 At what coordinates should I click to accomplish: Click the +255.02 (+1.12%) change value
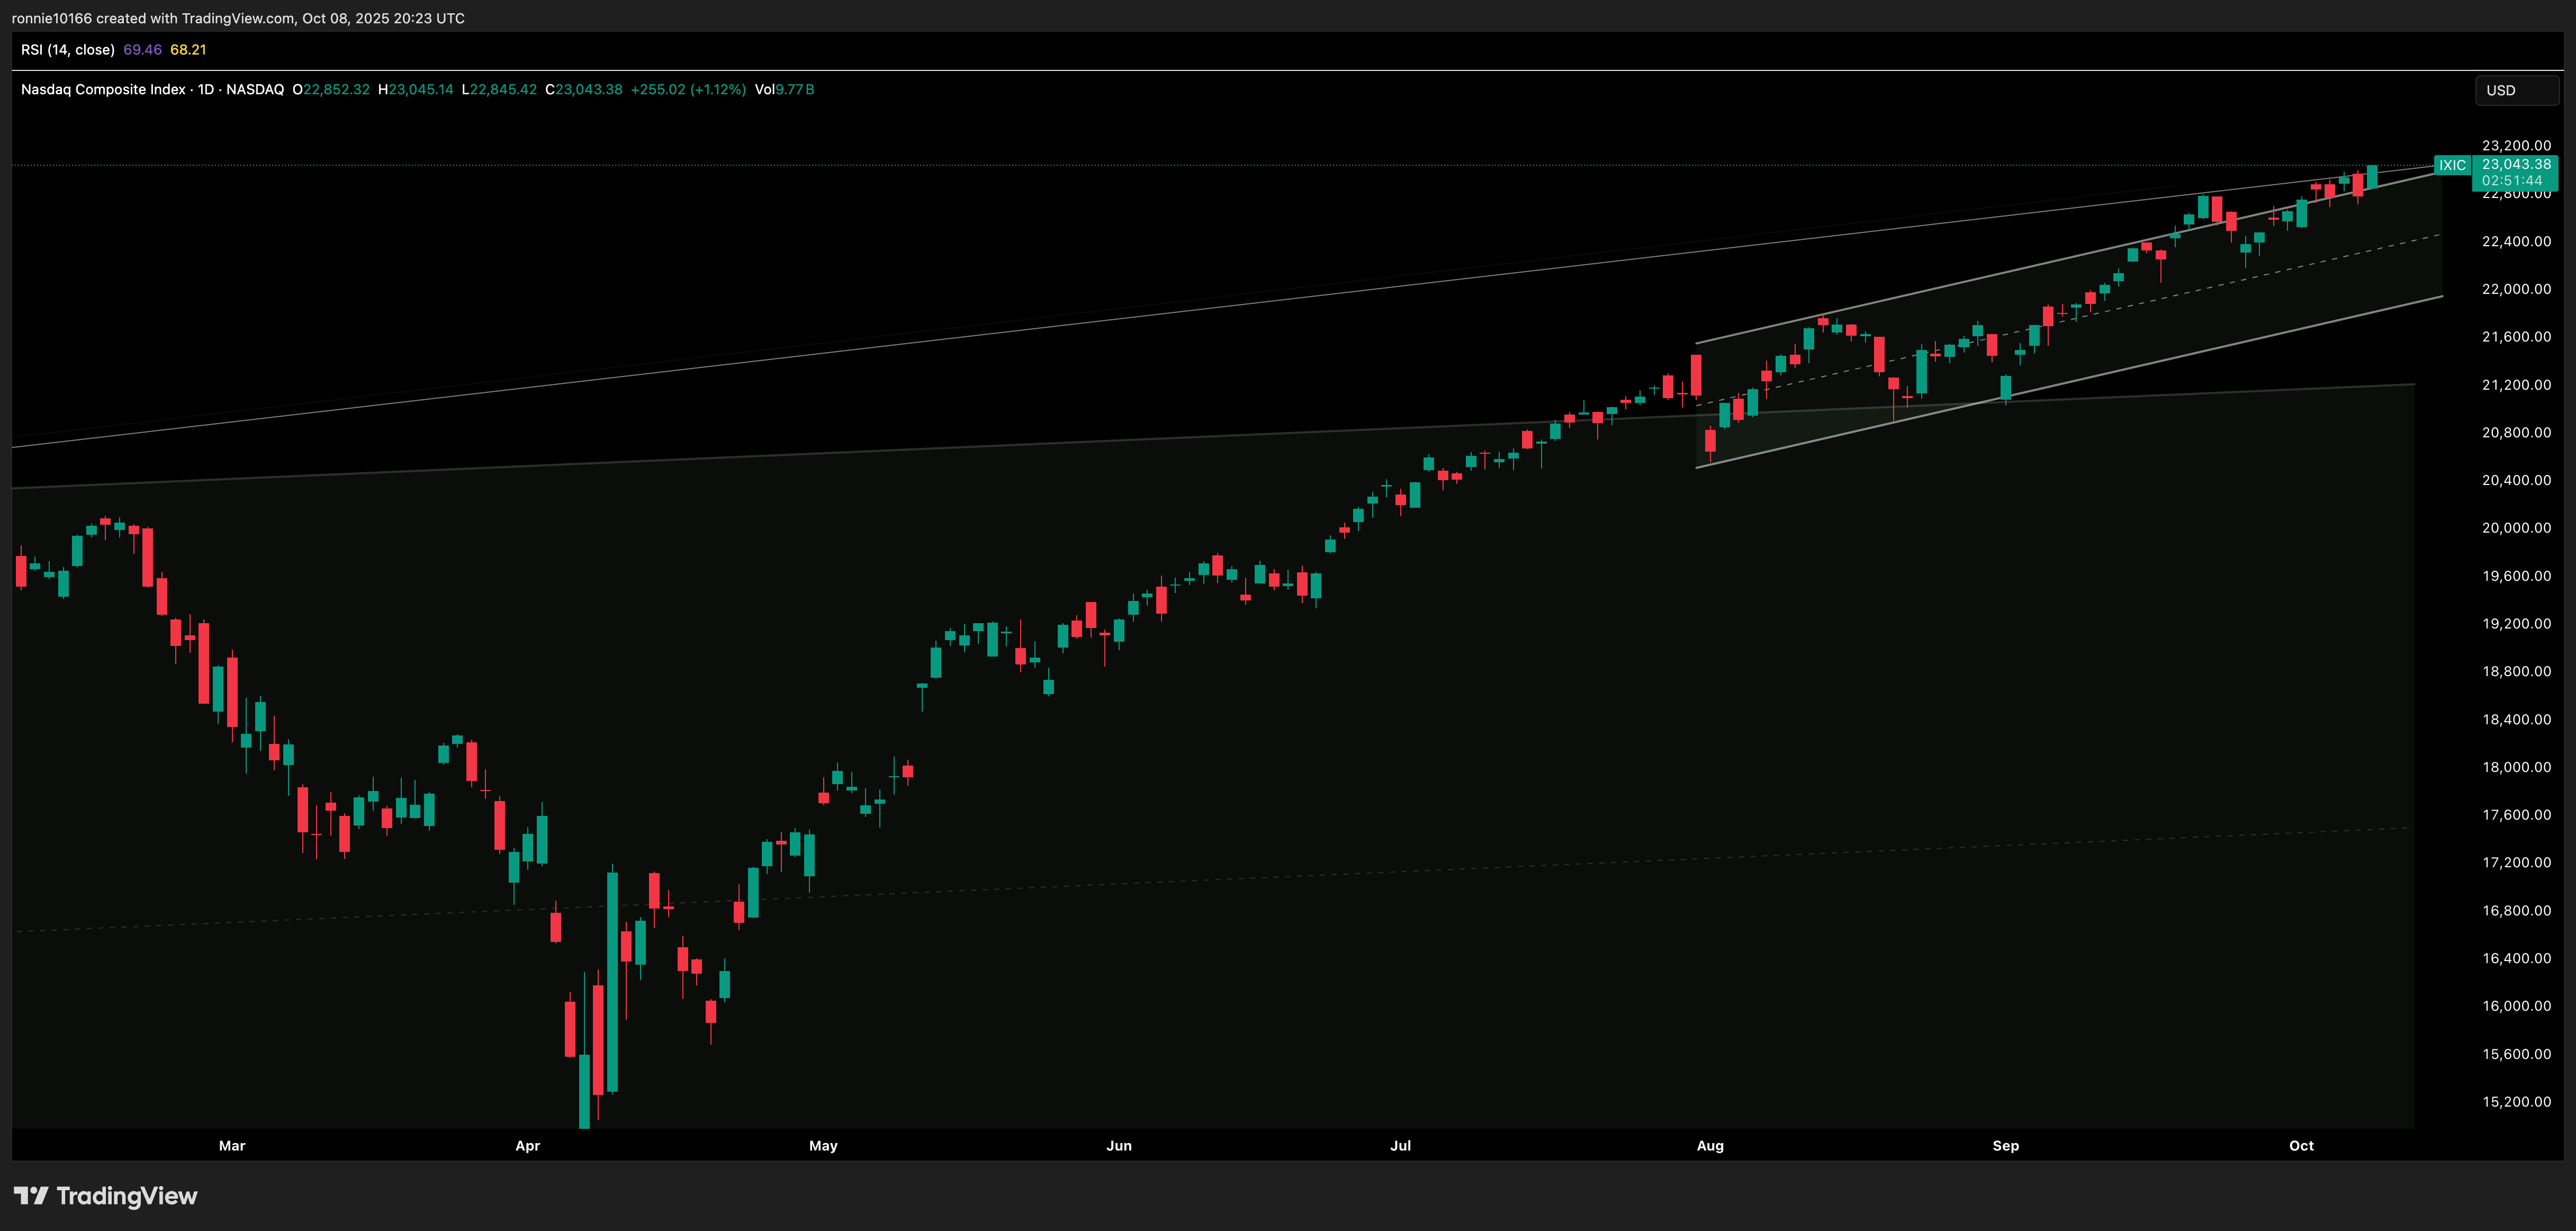(x=687, y=90)
